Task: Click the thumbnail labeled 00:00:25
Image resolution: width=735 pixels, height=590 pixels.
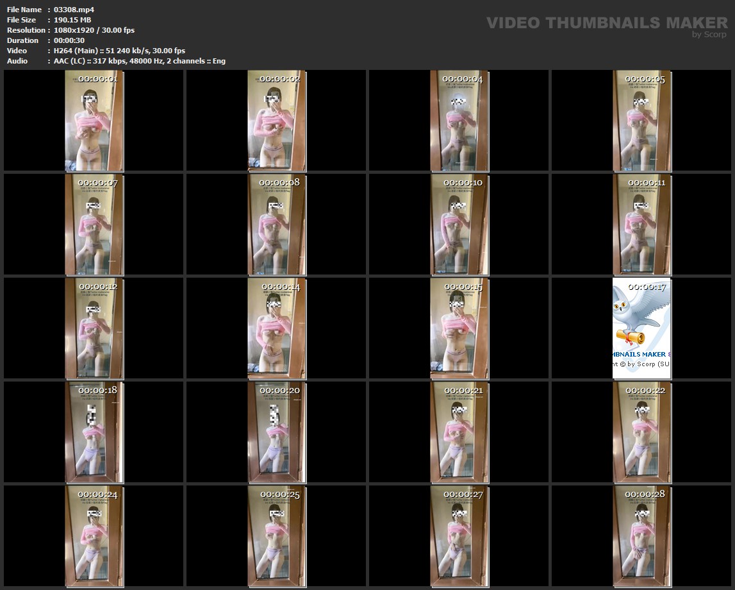Action: coord(277,536)
